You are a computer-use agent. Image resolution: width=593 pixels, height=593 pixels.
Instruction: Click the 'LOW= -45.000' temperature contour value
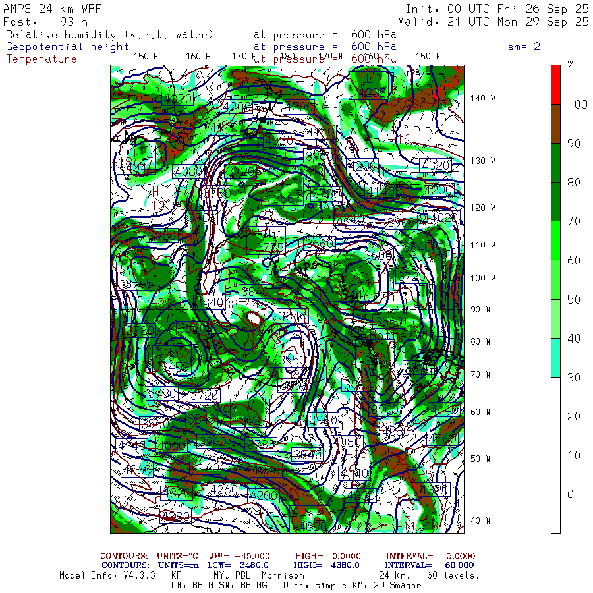click(x=239, y=556)
